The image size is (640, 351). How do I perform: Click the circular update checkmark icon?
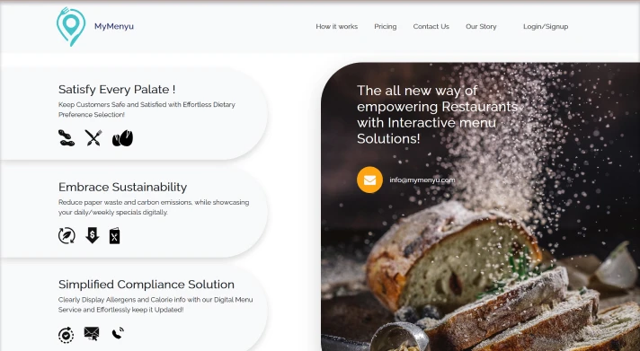[67, 335]
